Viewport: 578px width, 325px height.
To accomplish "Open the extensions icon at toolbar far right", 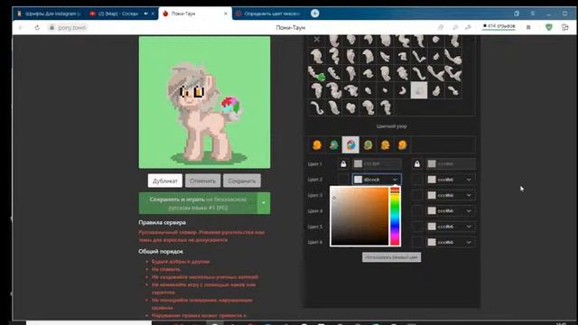I will click(564, 27).
